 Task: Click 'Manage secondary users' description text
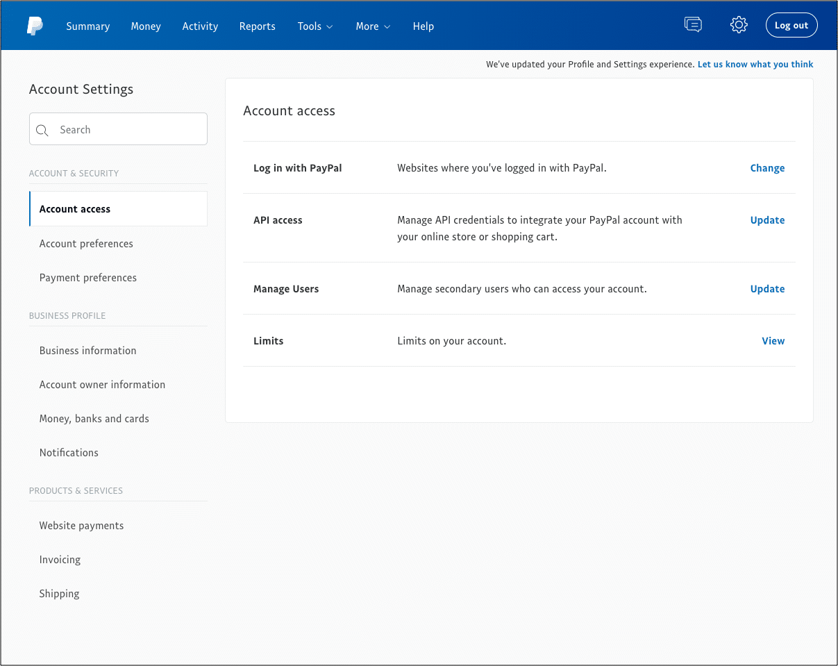click(522, 289)
